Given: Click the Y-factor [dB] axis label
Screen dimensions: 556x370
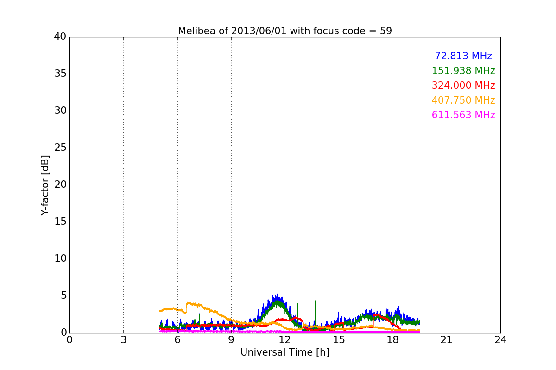Looking at the screenshot, I should click(x=44, y=185).
